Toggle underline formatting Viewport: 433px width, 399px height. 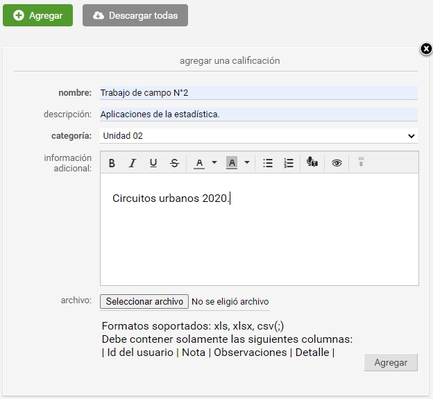[153, 163]
